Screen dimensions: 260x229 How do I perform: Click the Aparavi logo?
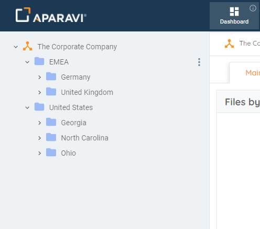(x=51, y=15)
